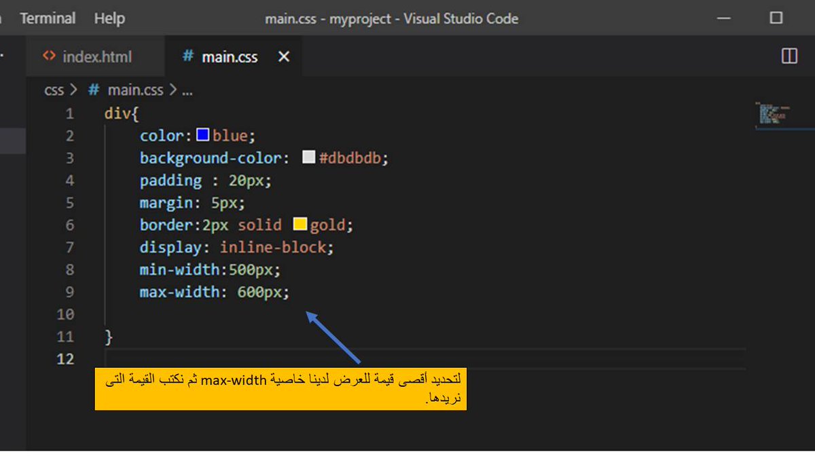Split the editor to the right
The height and width of the screenshot is (458, 815).
pos(789,56)
